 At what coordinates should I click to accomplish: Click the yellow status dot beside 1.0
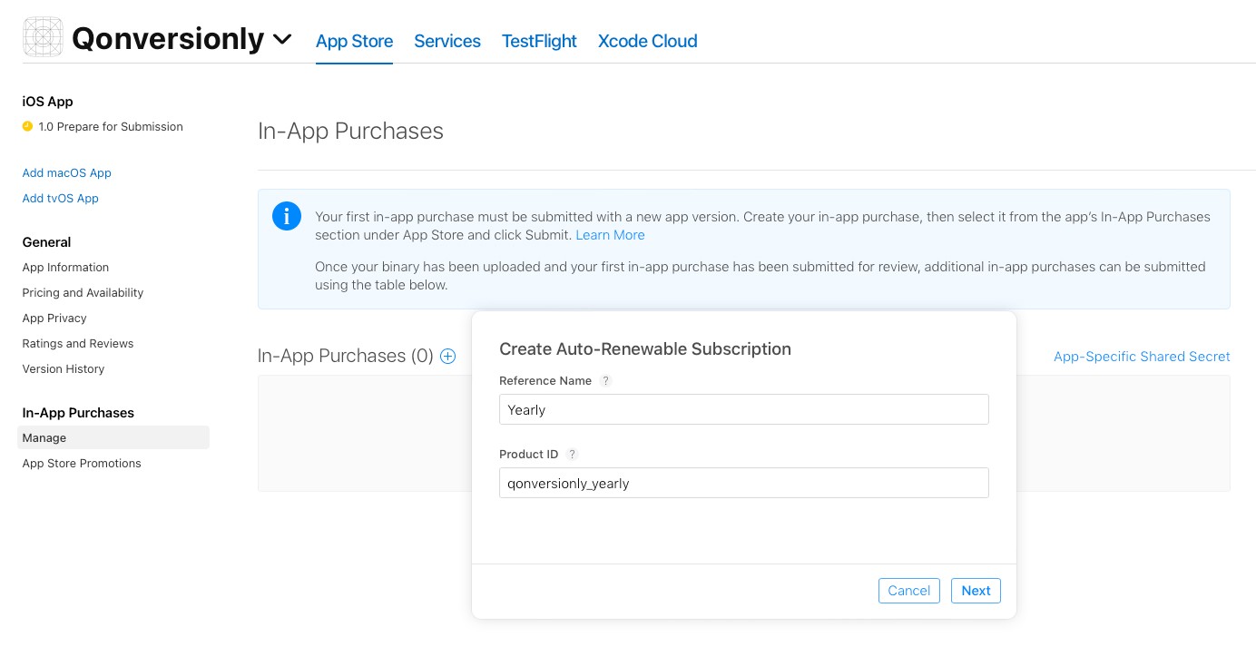pyautogui.click(x=26, y=127)
